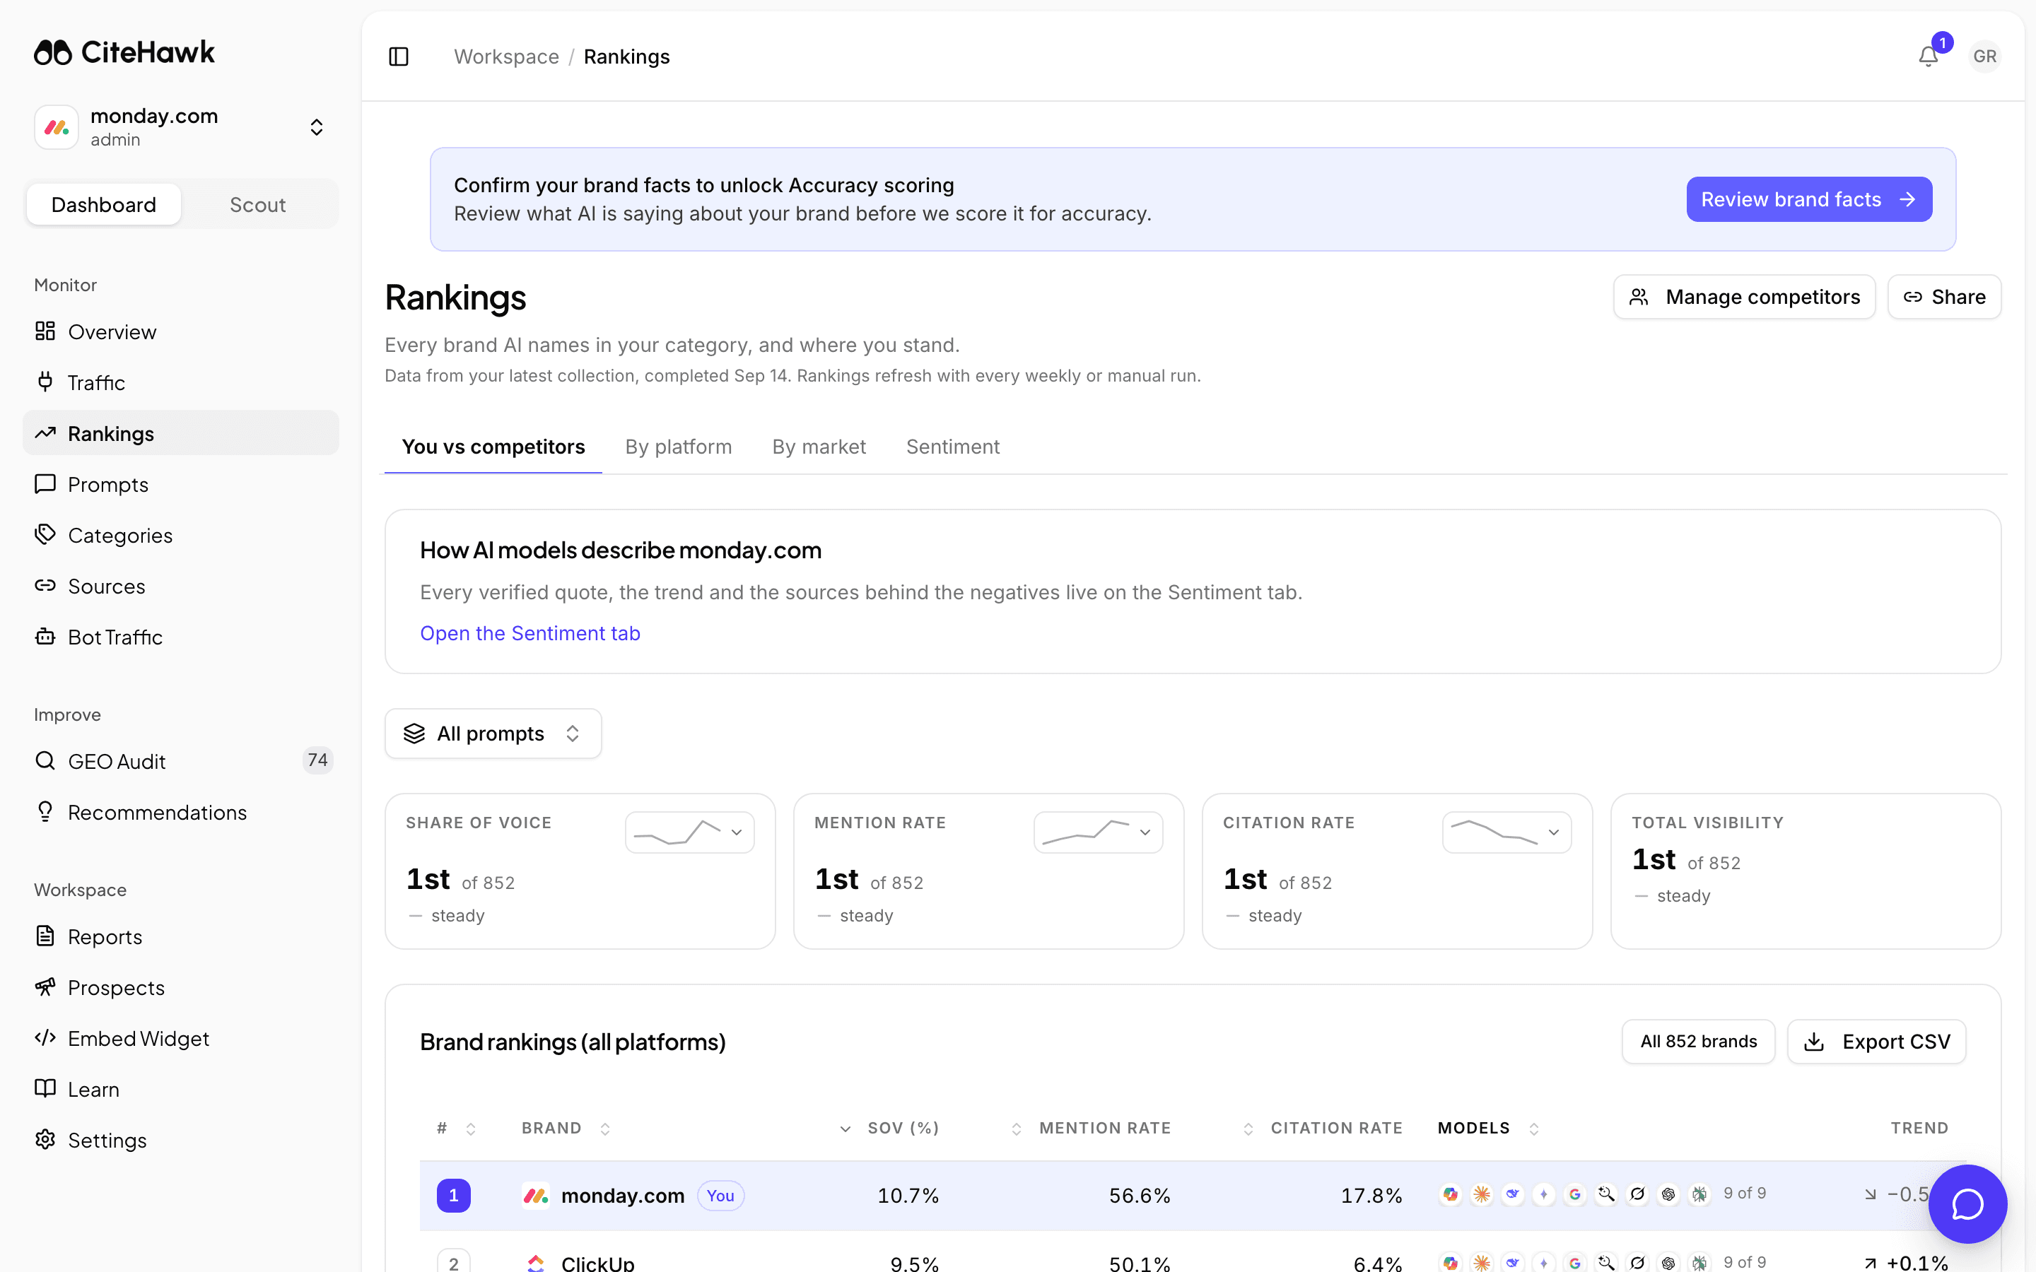The image size is (2036, 1272).
Task: Open the Sentiment tab
Action: pyautogui.click(x=952, y=447)
